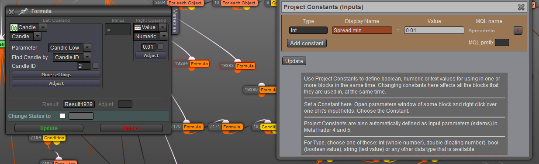
Task: Click the Change Status to value field
Action: tap(81, 116)
